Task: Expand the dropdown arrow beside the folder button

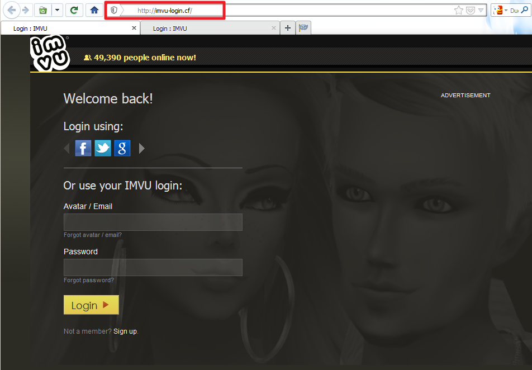Action: click(x=57, y=10)
